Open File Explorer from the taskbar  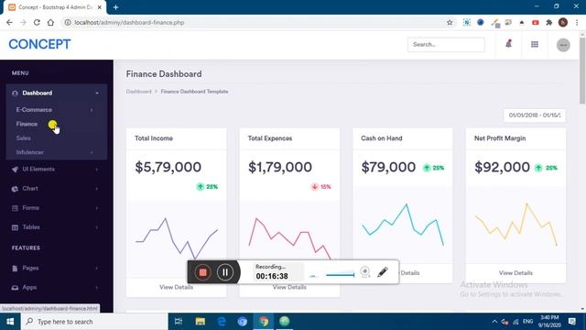click(x=201, y=322)
